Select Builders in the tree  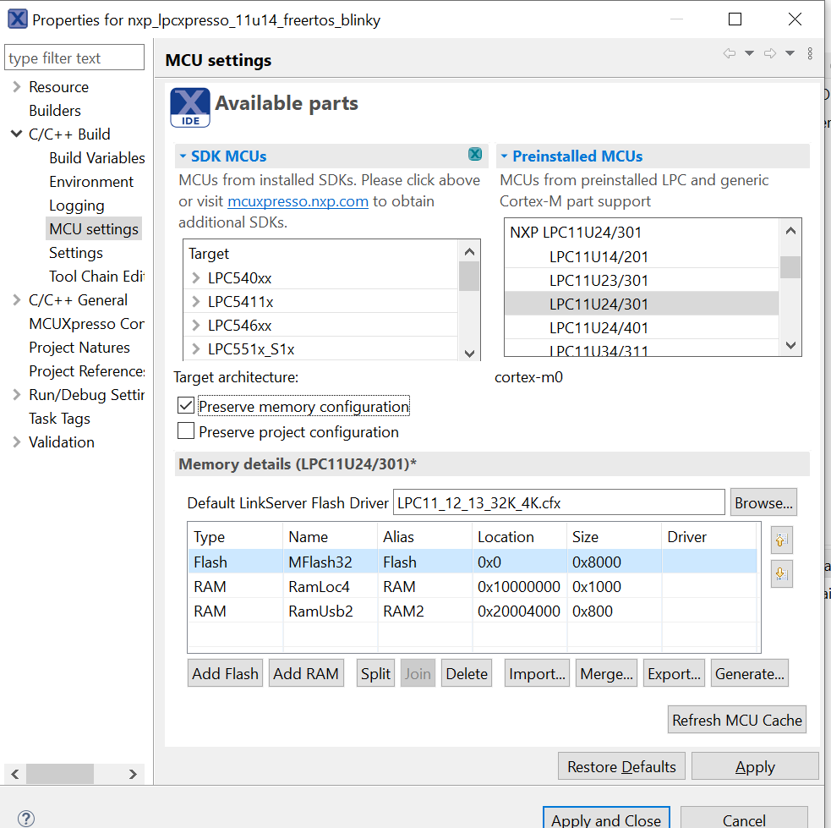click(55, 110)
